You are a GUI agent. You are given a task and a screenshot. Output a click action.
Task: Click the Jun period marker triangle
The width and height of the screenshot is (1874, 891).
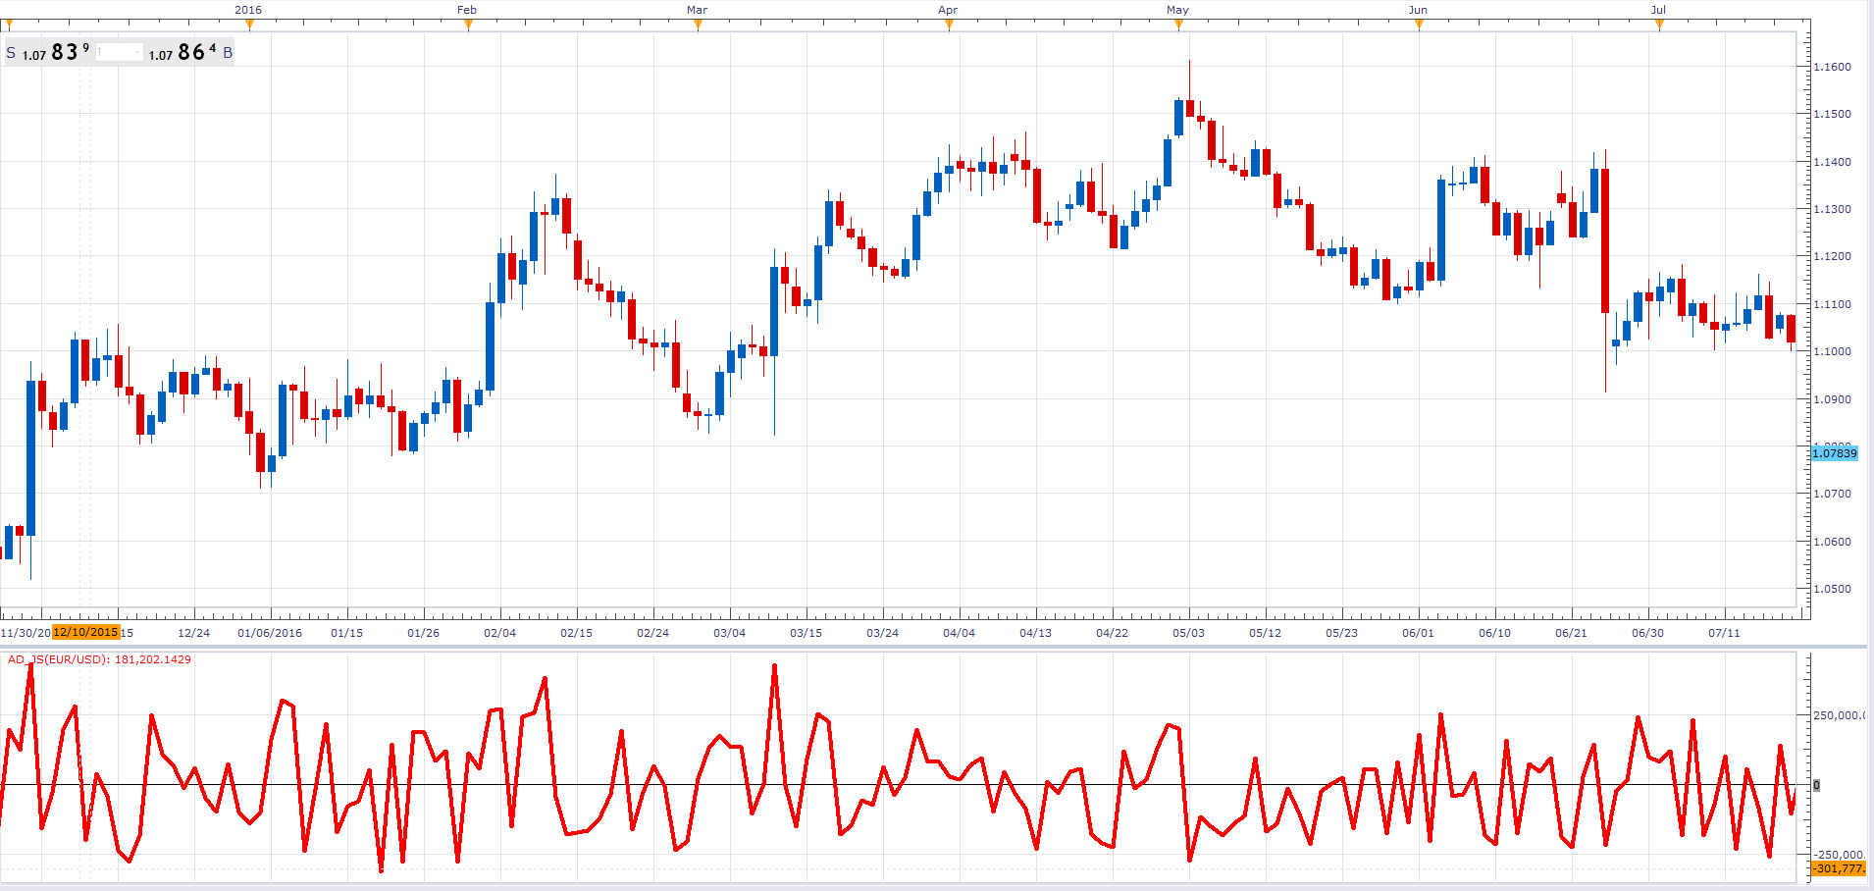coord(1419,25)
